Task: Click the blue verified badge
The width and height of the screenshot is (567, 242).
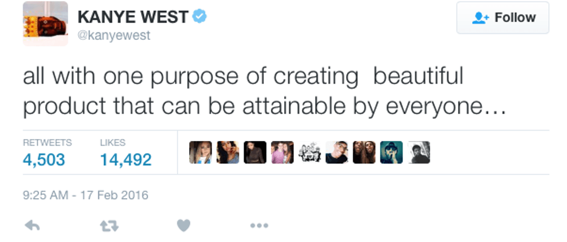Action: (200, 17)
